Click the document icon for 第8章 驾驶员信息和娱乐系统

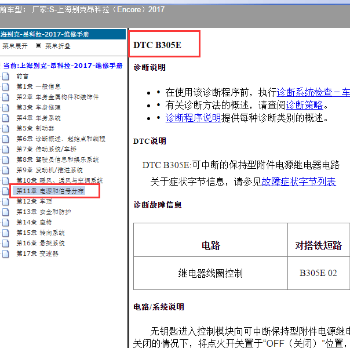coord(6,159)
